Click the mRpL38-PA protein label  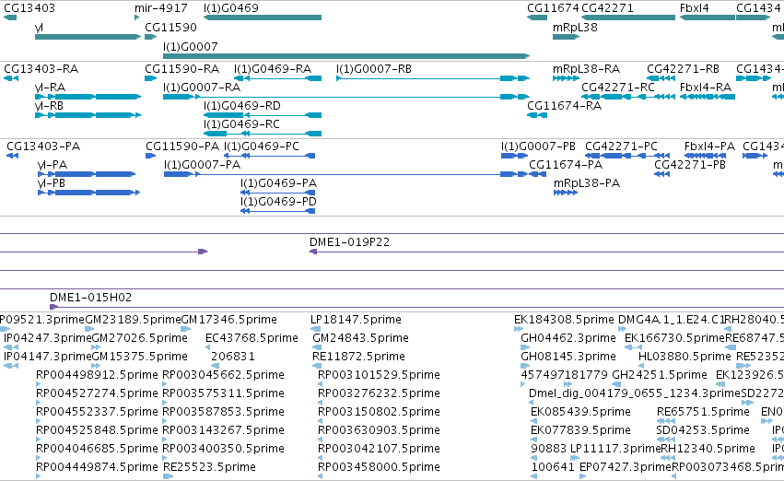[587, 183]
